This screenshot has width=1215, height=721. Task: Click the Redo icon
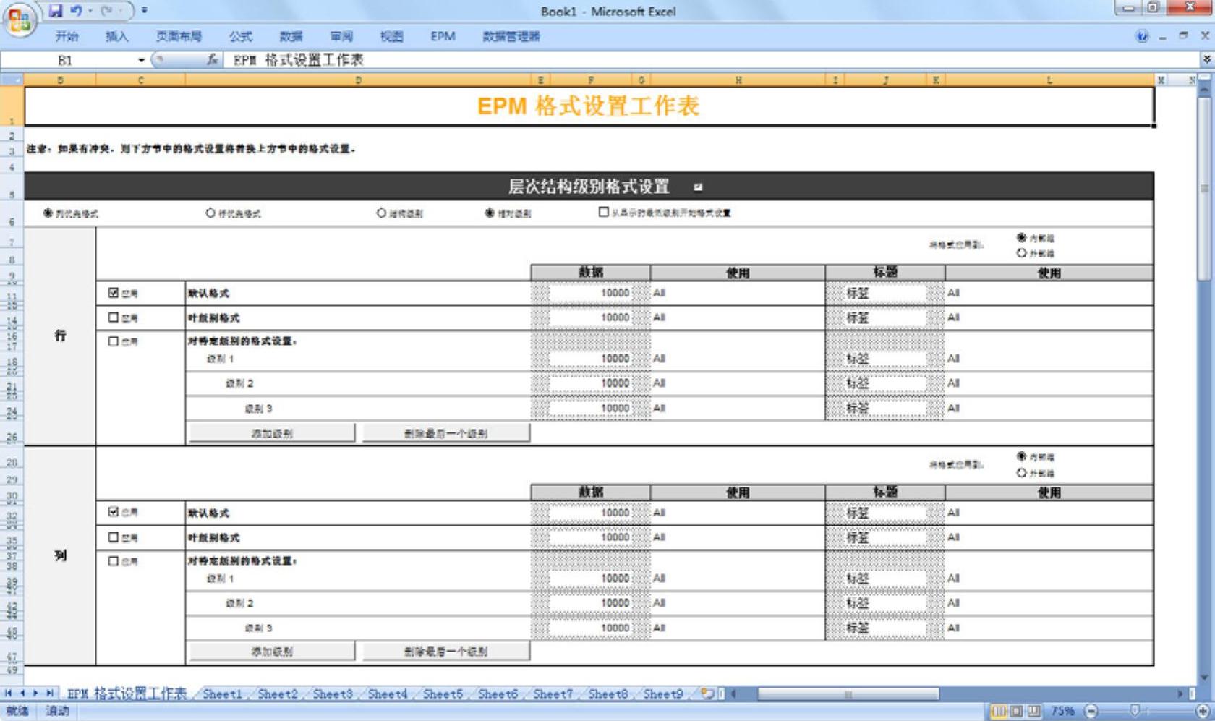[x=107, y=11]
